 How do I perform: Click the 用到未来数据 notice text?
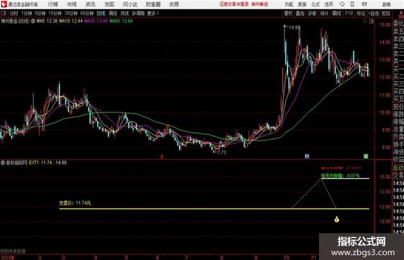(13, 251)
